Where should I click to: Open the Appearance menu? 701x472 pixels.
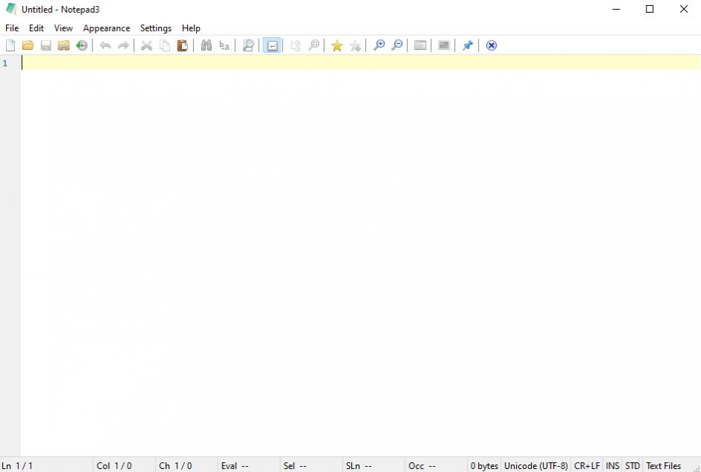107,28
